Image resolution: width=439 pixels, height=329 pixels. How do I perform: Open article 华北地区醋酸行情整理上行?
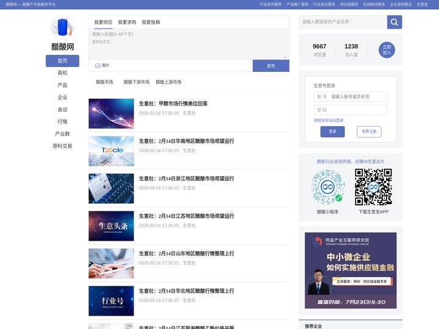coord(187,291)
